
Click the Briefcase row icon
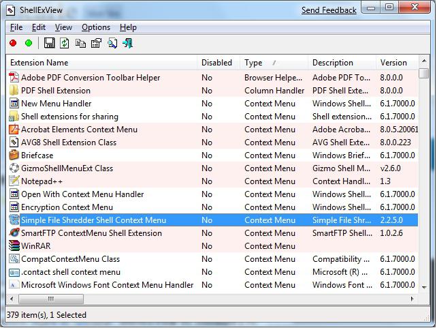pyautogui.click(x=14, y=155)
